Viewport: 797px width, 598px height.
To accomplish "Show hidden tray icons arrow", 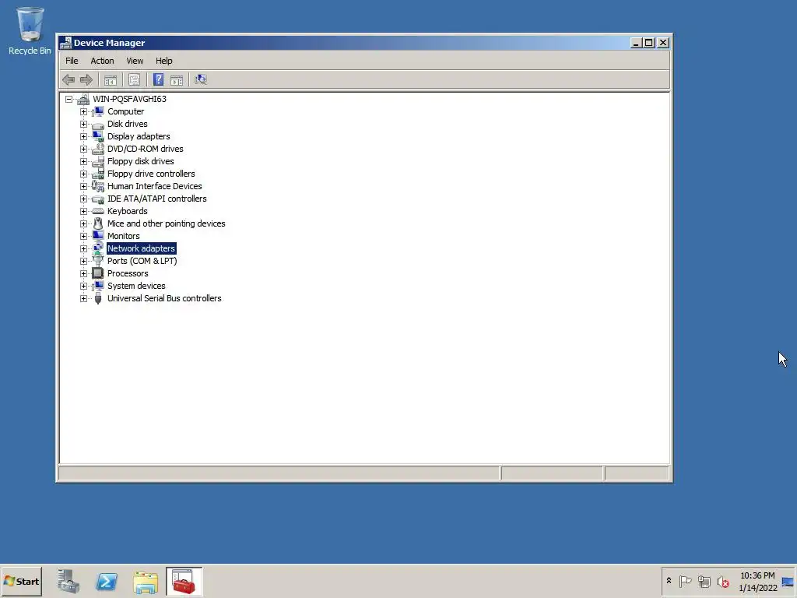I will point(669,581).
